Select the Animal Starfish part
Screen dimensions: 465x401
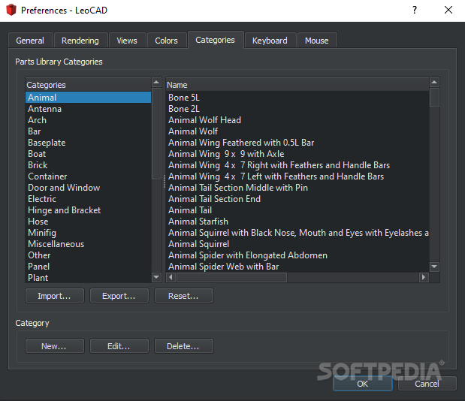(x=297, y=222)
